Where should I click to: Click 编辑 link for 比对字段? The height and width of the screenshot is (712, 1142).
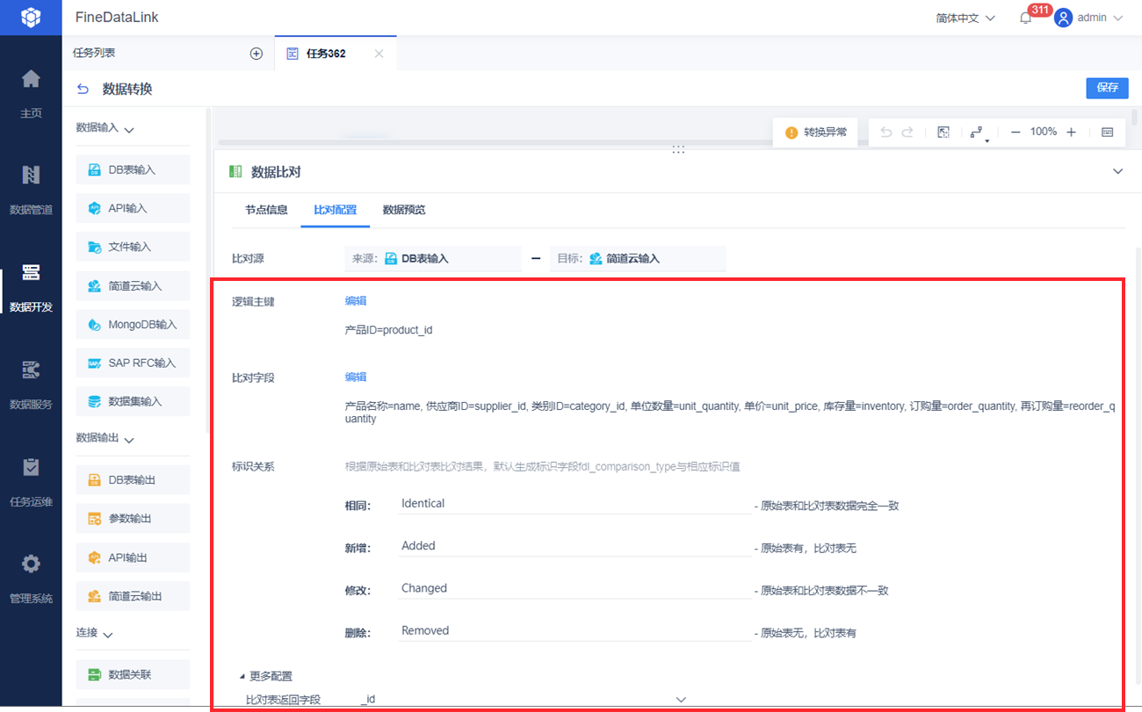click(356, 378)
